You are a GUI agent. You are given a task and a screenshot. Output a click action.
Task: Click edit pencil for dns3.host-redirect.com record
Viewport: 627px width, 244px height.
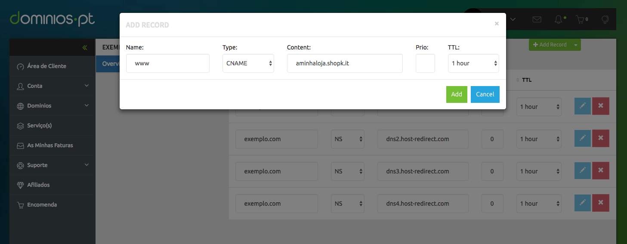[x=582, y=171]
